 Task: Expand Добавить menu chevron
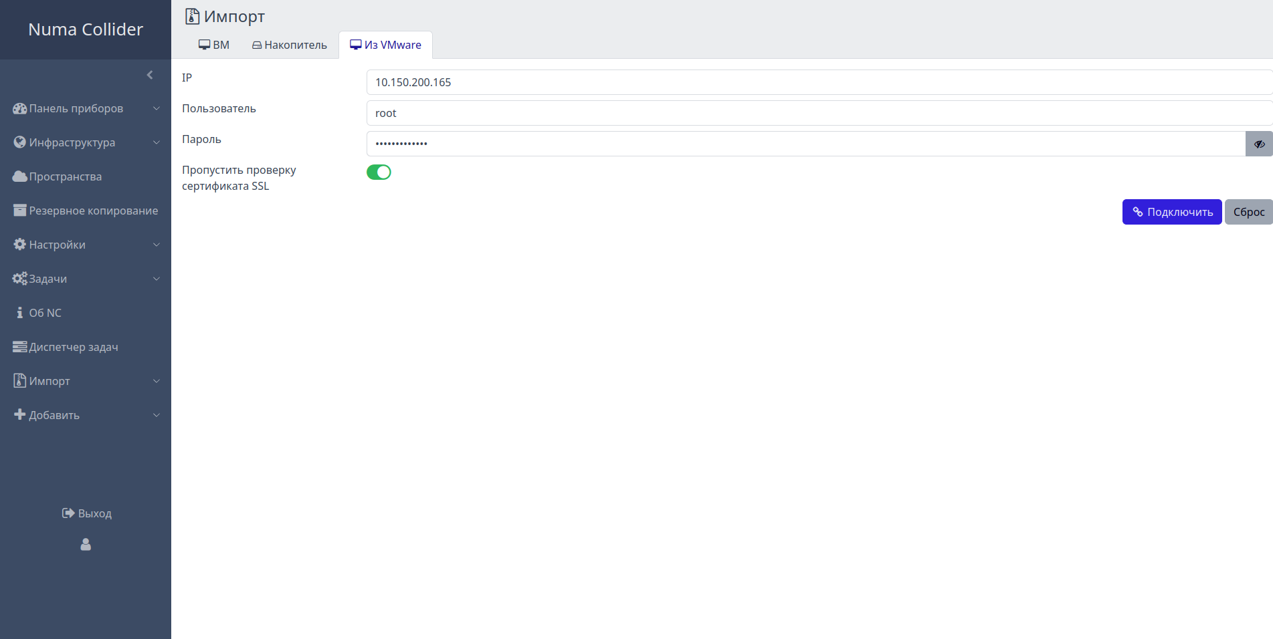pyautogui.click(x=157, y=415)
